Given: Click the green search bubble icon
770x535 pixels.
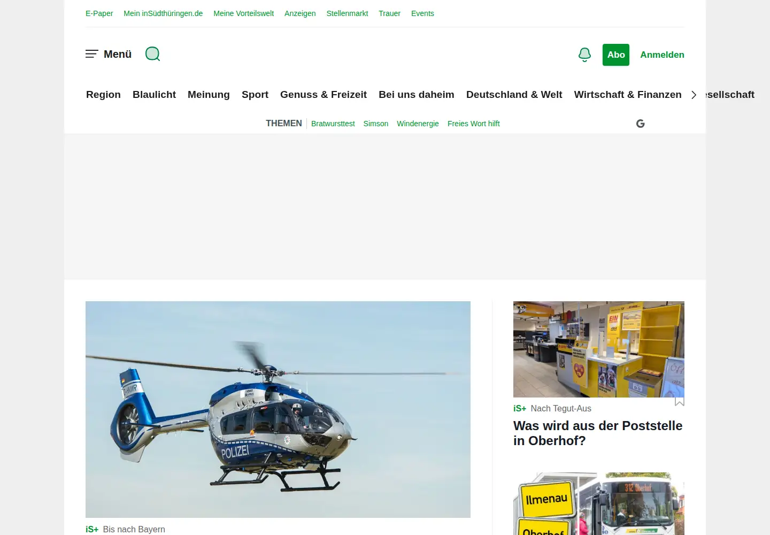Looking at the screenshot, I should point(152,54).
